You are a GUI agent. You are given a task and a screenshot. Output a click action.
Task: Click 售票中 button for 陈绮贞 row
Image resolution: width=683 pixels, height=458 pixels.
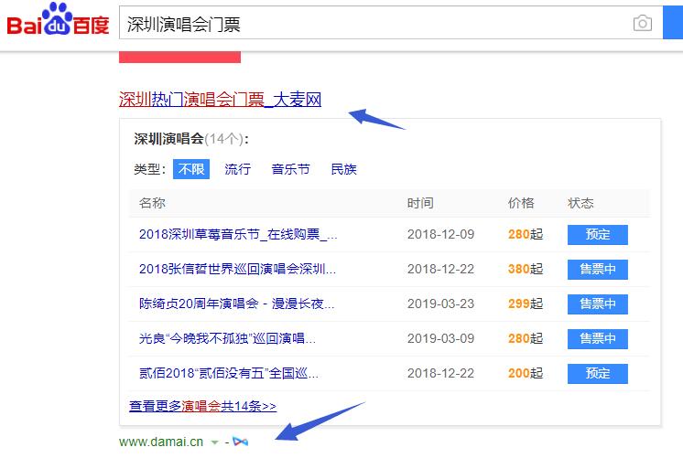598,304
